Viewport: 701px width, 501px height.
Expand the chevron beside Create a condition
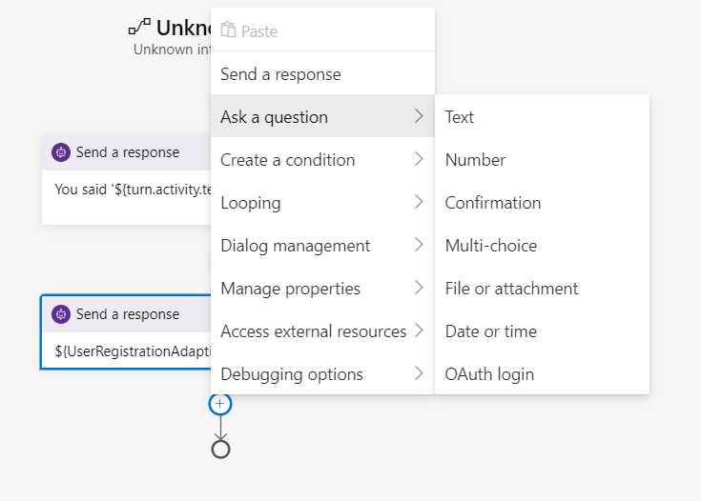coord(419,159)
